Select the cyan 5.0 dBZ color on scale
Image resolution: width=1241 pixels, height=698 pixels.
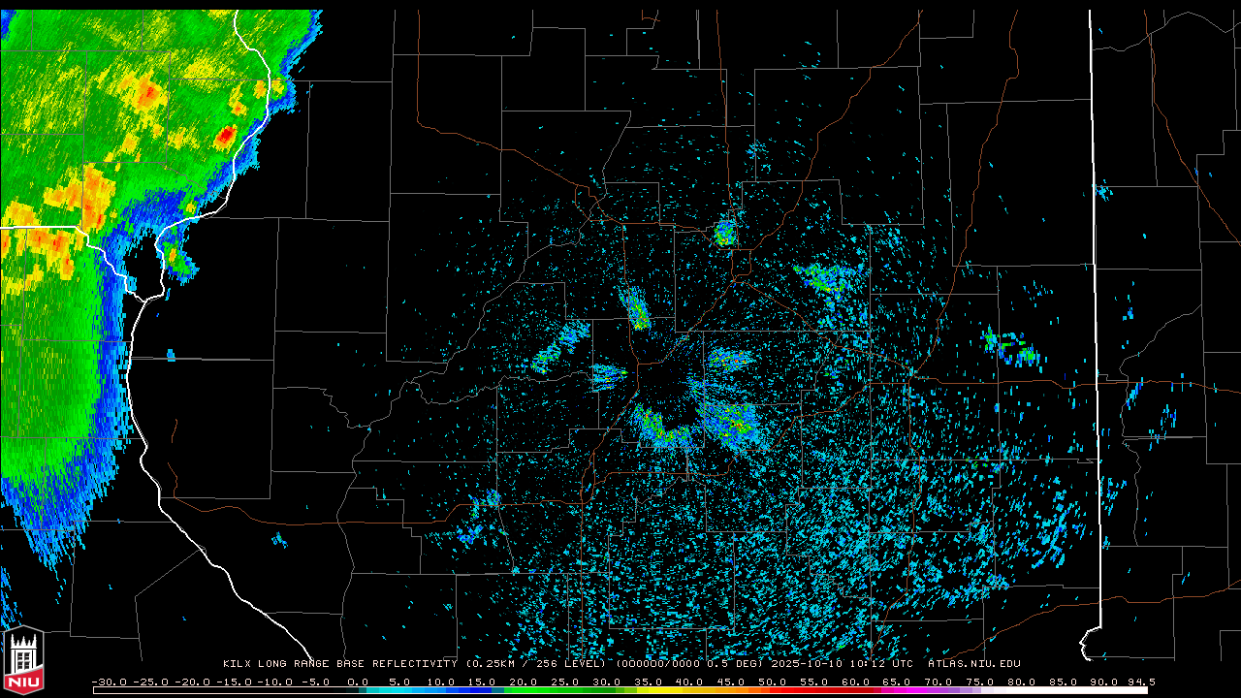(x=399, y=690)
